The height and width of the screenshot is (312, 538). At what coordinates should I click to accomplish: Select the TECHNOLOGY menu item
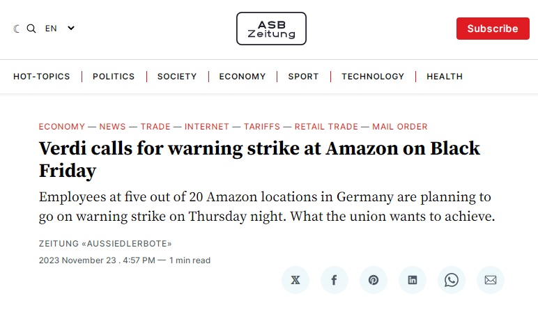click(x=373, y=77)
